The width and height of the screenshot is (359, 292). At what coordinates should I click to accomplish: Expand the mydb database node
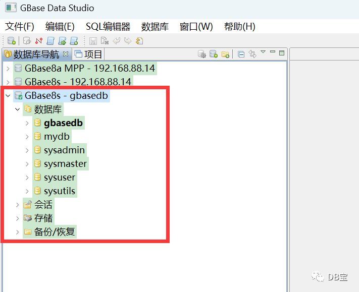tap(27, 137)
